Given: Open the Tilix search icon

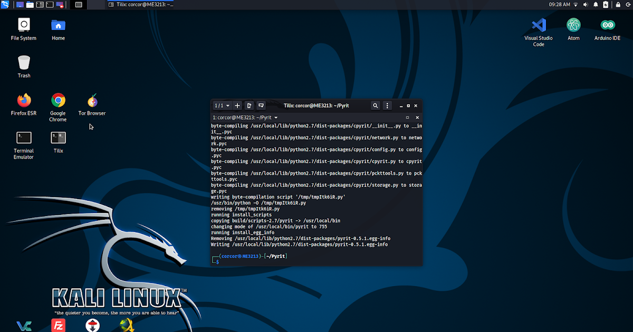Looking at the screenshot, I should pos(375,105).
